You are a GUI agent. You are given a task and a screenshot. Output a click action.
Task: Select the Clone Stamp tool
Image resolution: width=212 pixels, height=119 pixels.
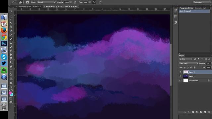point(11,43)
